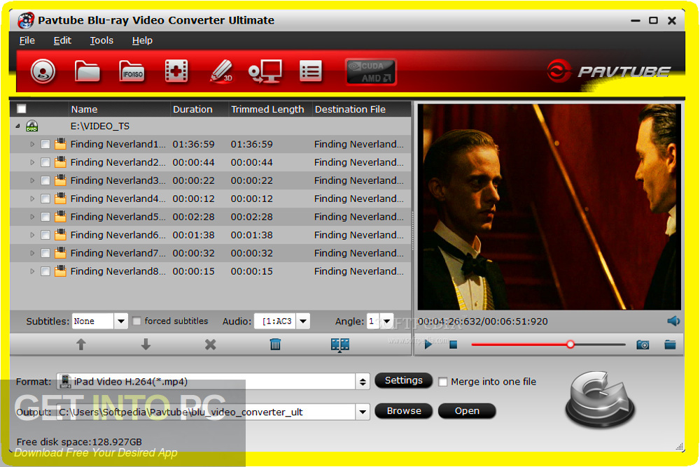Open the Output path dropdown
This screenshot has height=467, width=700.
(x=363, y=412)
